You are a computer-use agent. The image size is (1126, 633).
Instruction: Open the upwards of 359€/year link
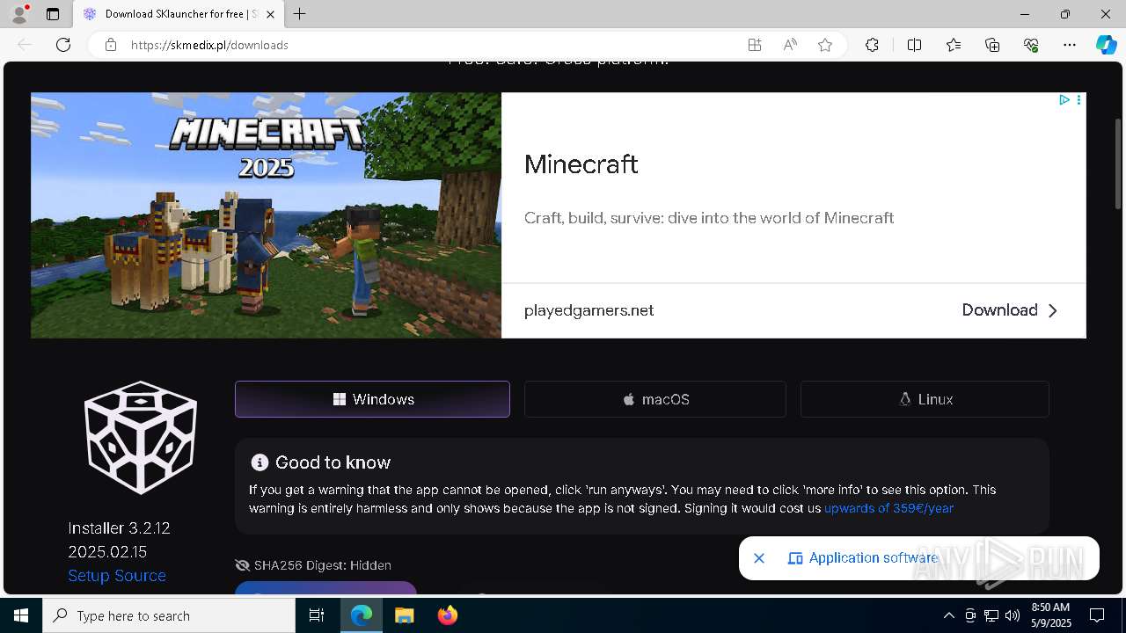click(888, 508)
